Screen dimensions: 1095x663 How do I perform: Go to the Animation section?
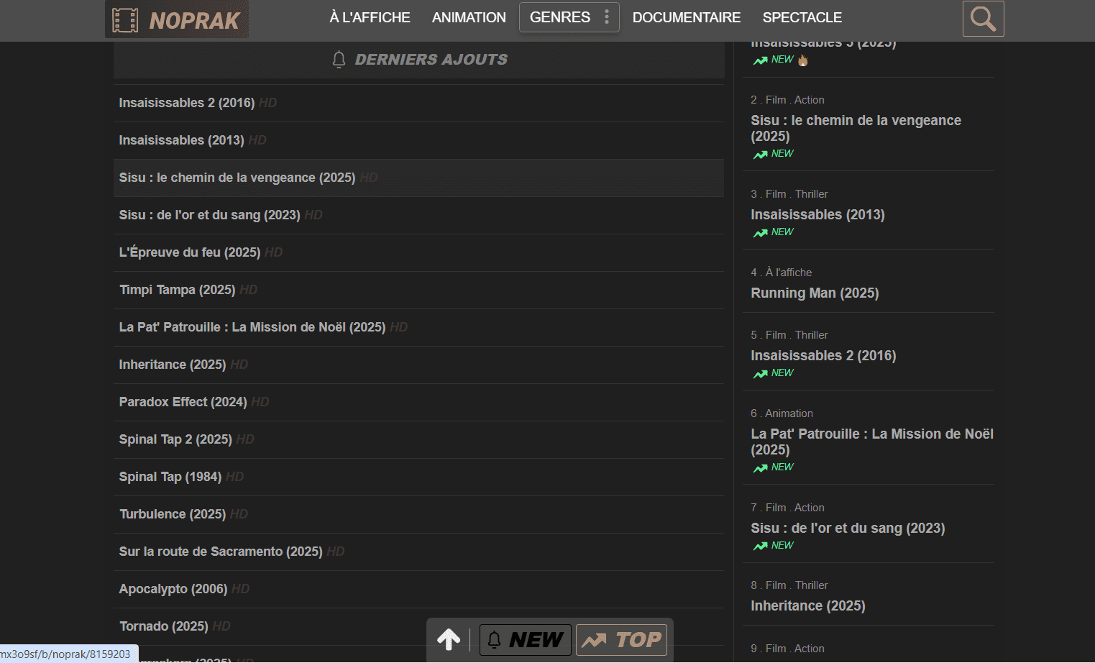[469, 17]
